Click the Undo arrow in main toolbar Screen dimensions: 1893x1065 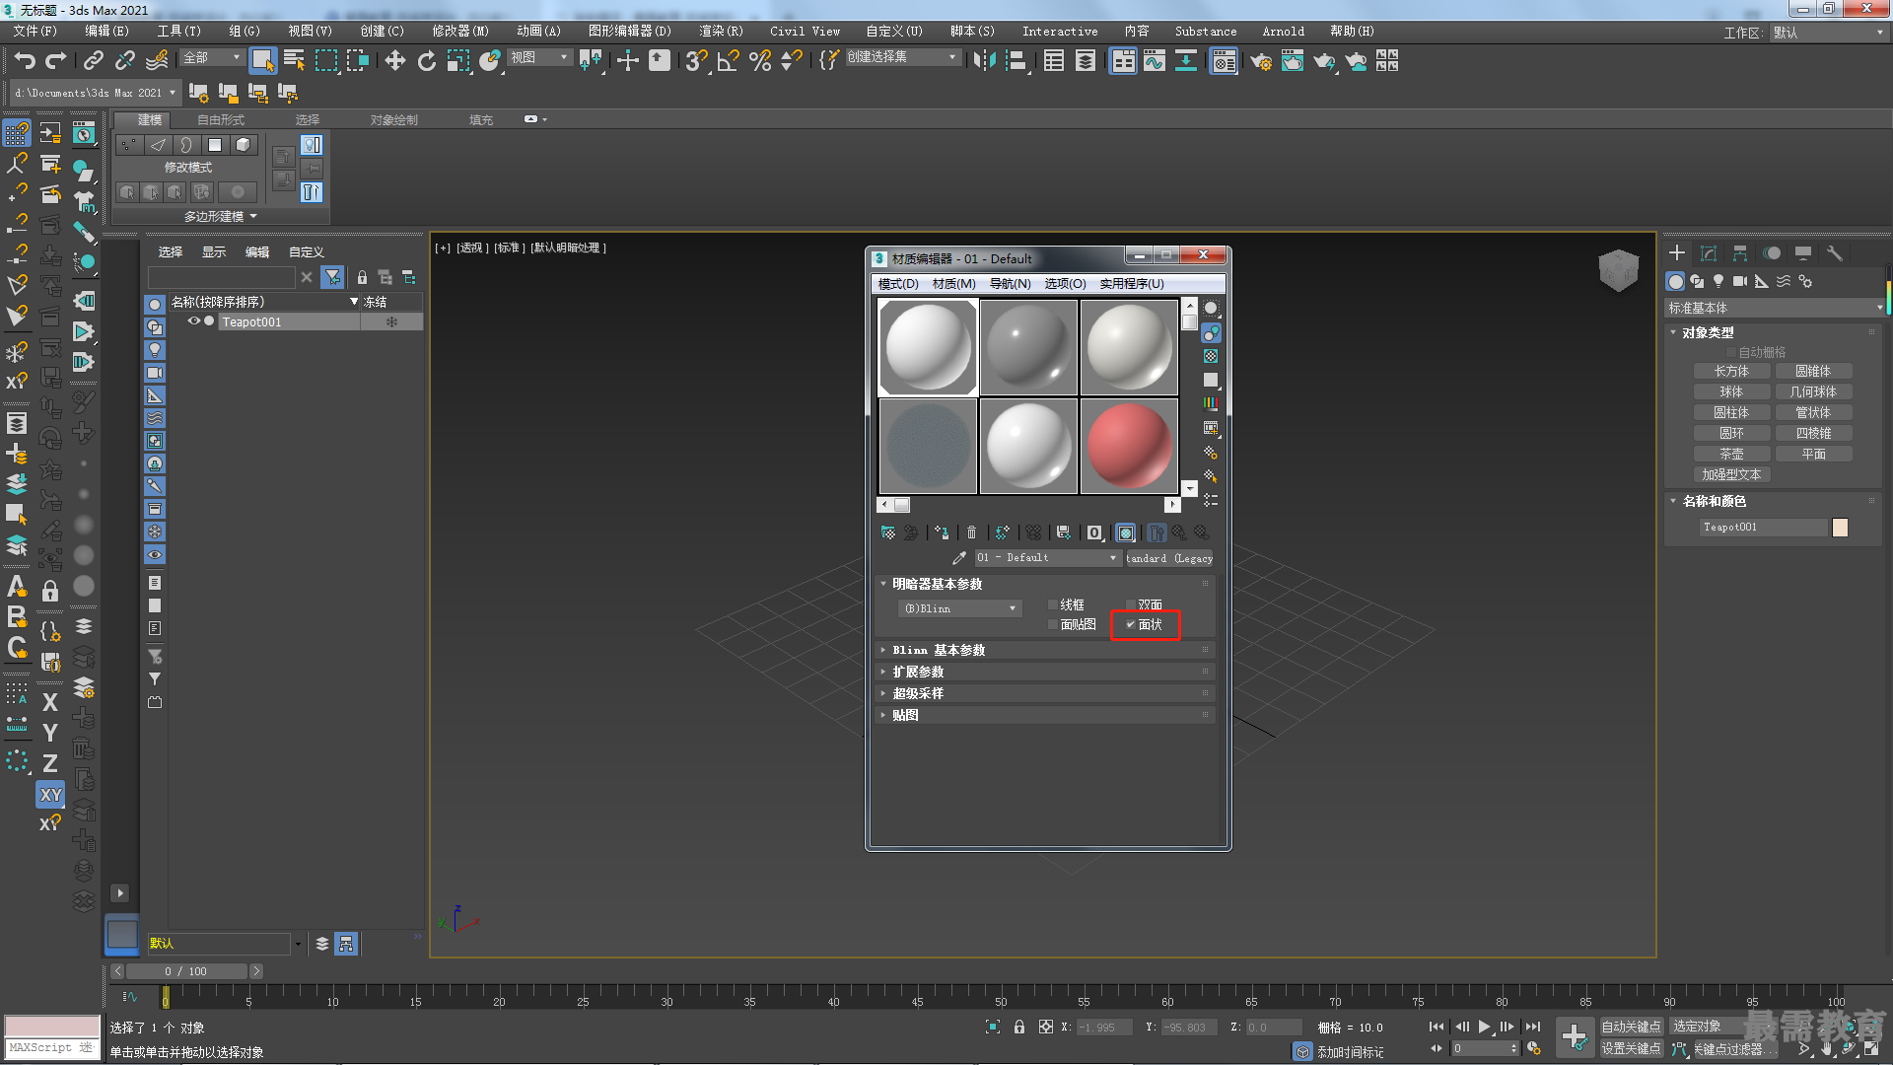click(x=25, y=61)
